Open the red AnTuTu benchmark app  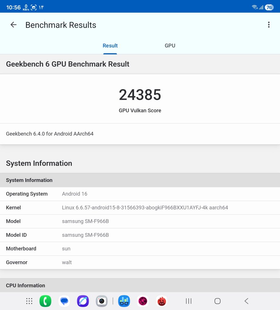click(x=161, y=301)
